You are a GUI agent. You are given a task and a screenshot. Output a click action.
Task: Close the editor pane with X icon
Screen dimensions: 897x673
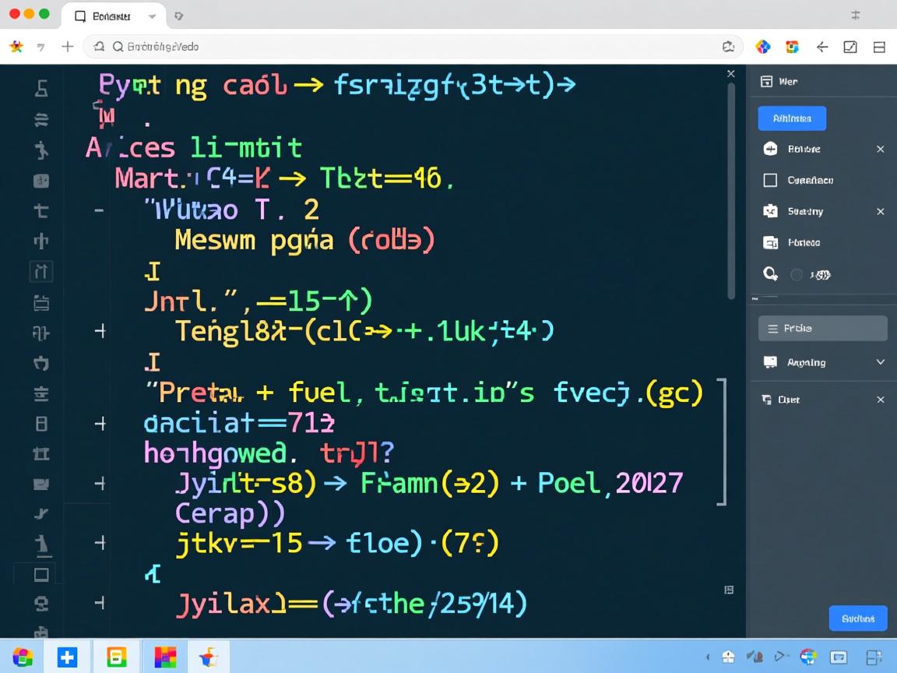[x=730, y=73]
